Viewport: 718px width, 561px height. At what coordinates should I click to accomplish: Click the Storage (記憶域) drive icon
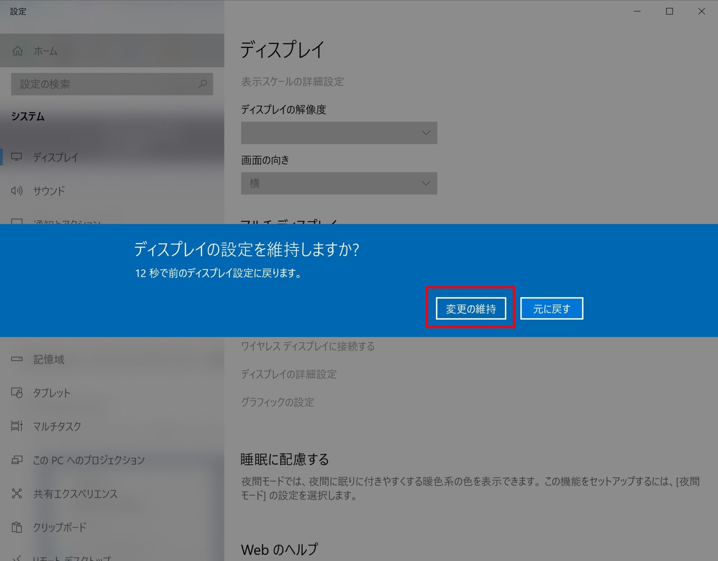pyautogui.click(x=16, y=359)
